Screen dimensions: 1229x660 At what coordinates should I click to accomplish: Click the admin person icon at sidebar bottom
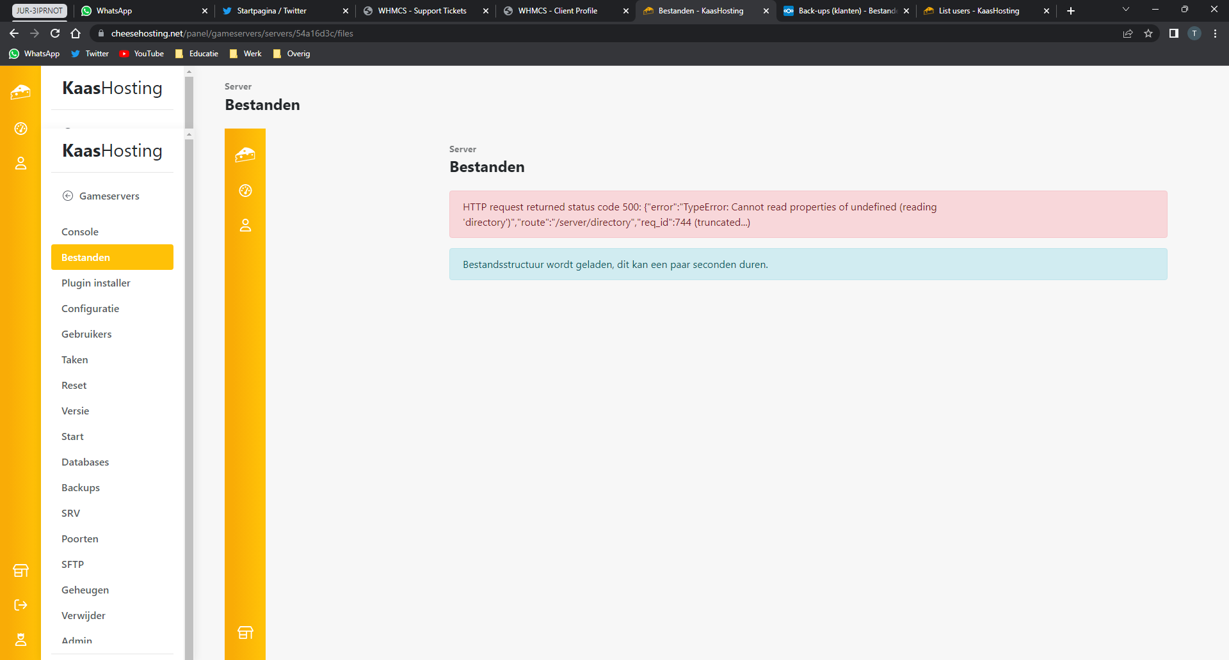pos(20,640)
